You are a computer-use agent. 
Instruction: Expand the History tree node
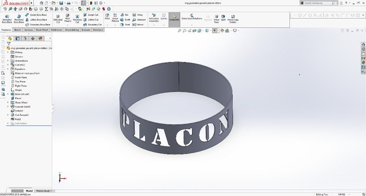click(8, 52)
